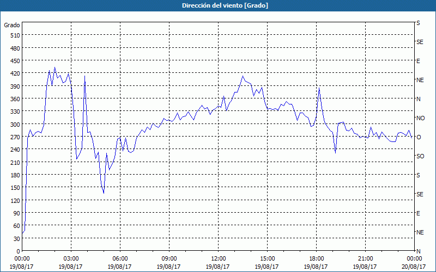Pick the 19/08/17 date under 06:00
Screen dimensions: 436x272
click(x=119, y=267)
